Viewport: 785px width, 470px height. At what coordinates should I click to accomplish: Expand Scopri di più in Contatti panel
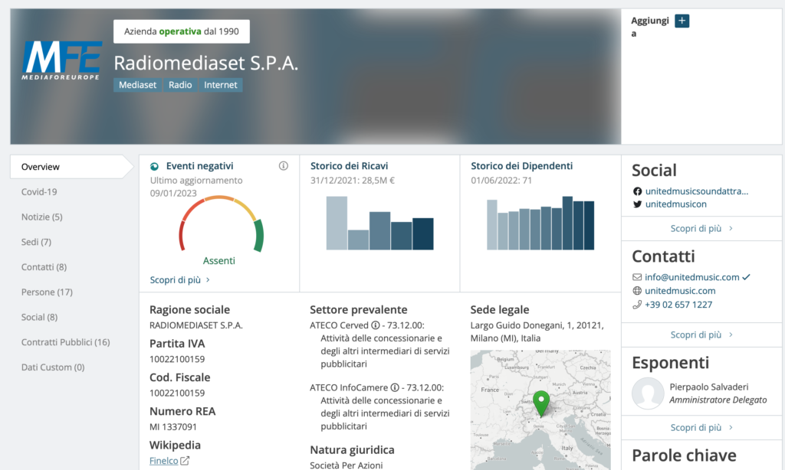(x=701, y=335)
